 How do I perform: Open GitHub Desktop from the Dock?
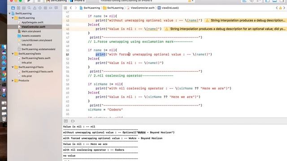pyautogui.click(x=4, y=90)
